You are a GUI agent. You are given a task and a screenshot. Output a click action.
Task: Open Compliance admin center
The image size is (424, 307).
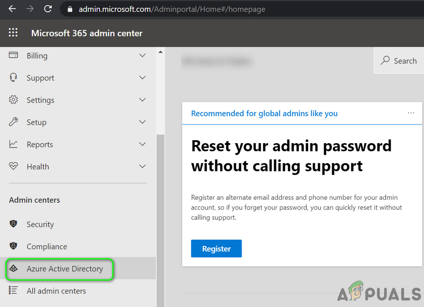pos(46,246)
